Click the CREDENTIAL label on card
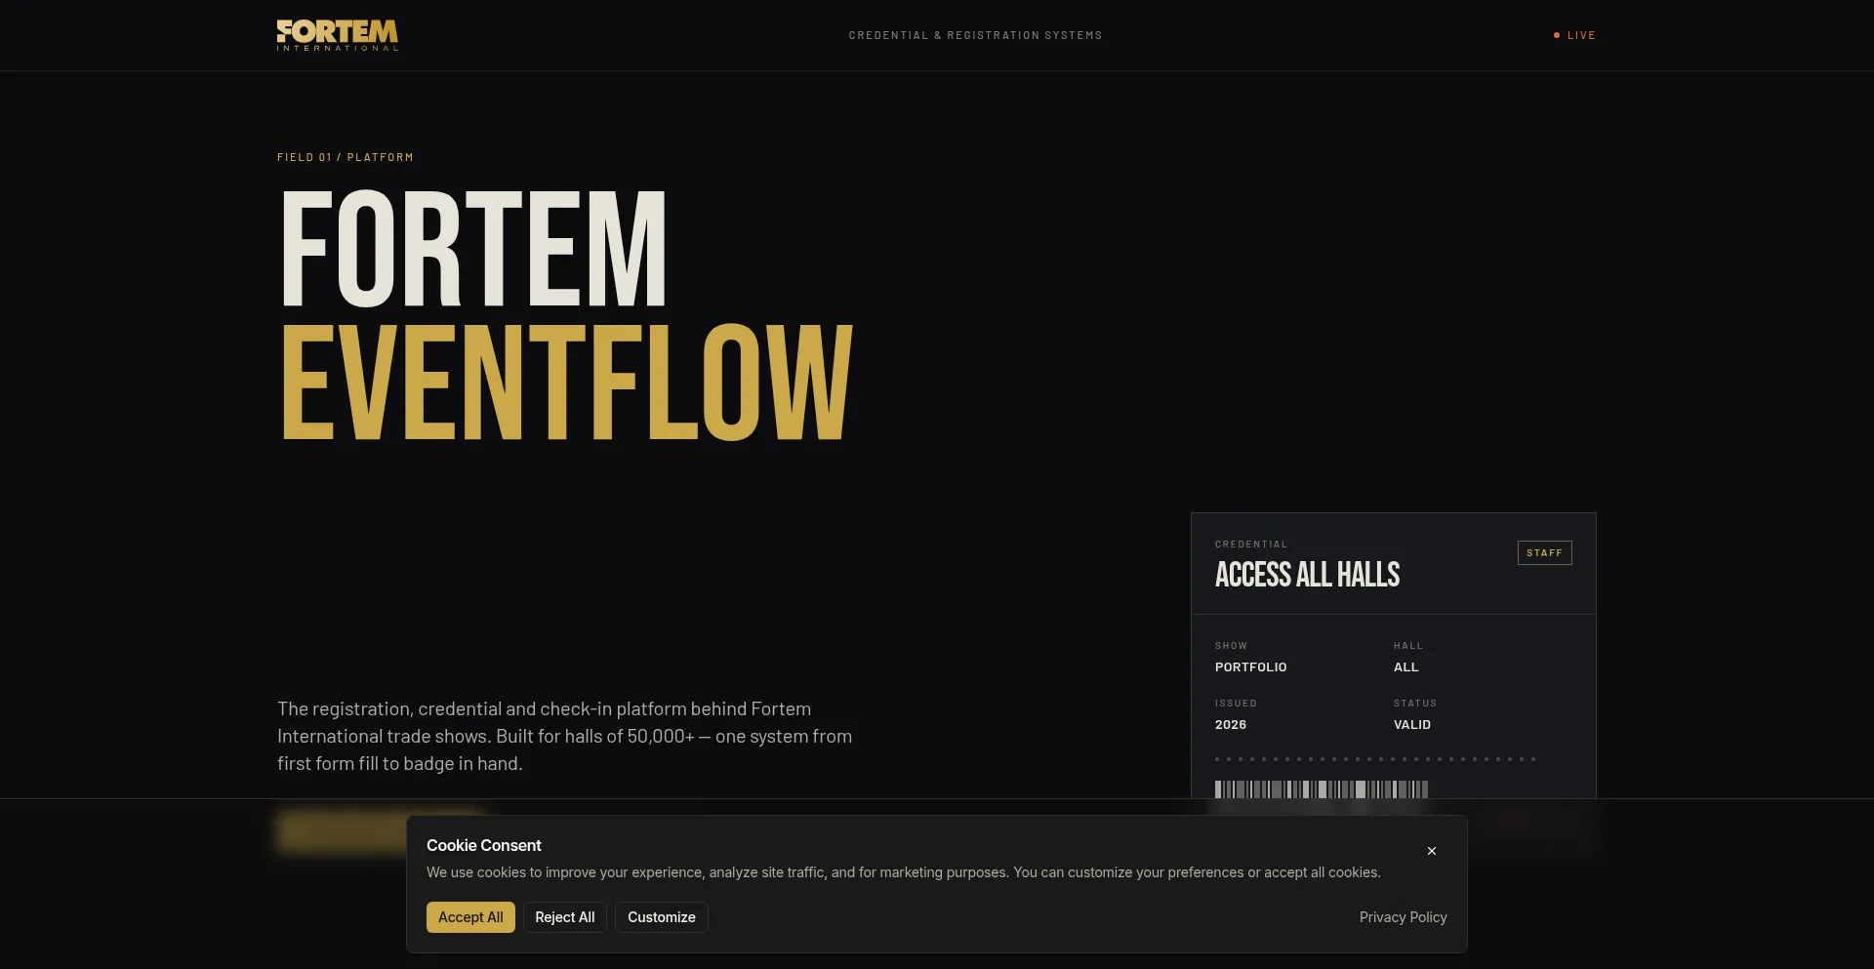This screenshot has height=969, width=1874. (x=1250, y=545)
